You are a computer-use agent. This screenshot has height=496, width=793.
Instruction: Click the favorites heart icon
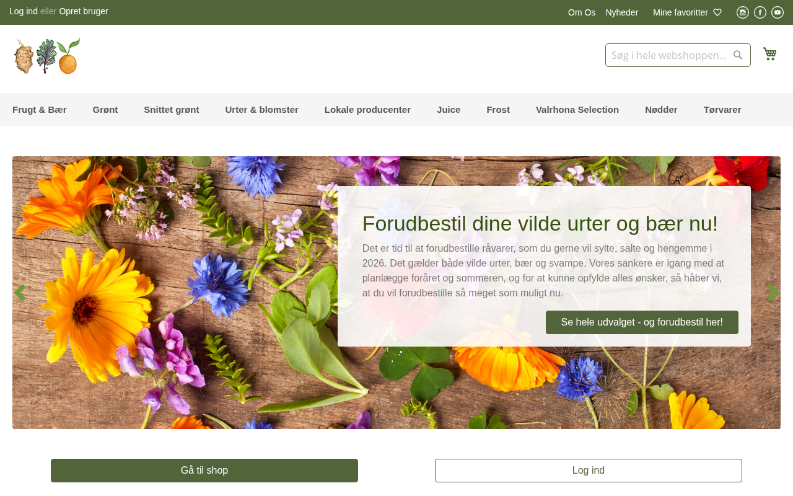coord(717,12)
